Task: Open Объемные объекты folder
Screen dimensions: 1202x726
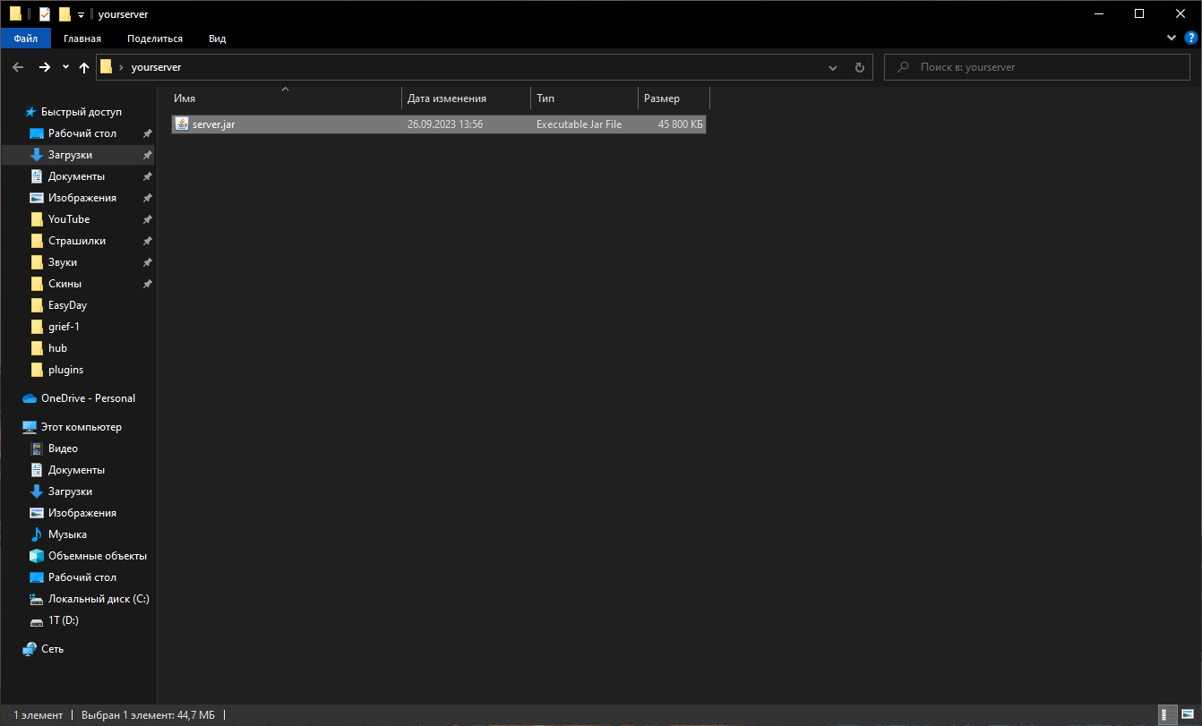Action: [98, 556]
